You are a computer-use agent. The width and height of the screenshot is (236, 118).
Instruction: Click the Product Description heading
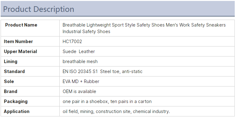[x=38, y=9]
